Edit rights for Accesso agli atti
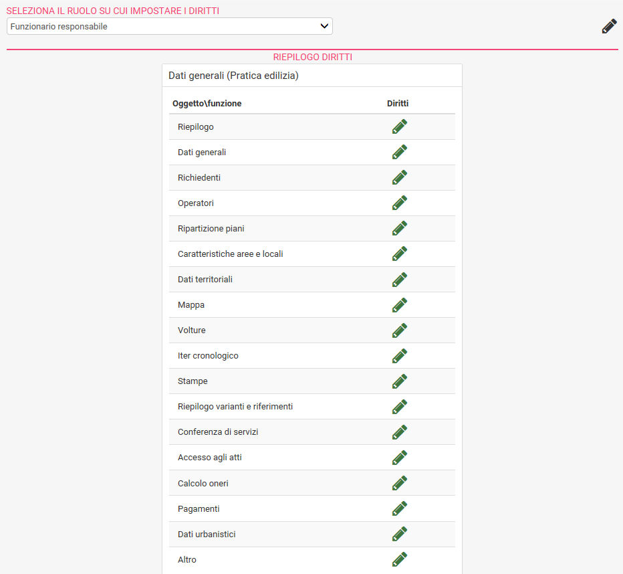Image resolution: width=623 pixels, height=574 pixels. [x=399, y=458]
